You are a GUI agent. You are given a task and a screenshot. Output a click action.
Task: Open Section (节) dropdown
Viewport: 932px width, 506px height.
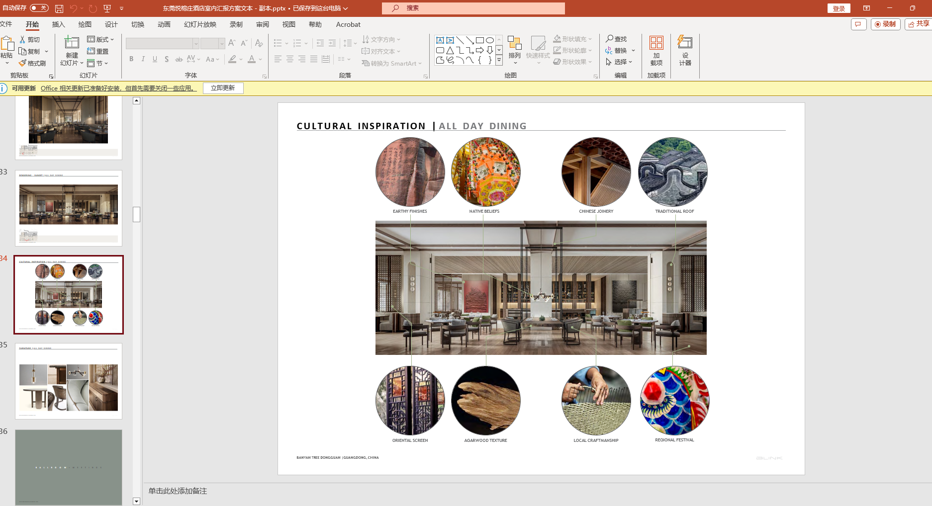click(97, 63)
